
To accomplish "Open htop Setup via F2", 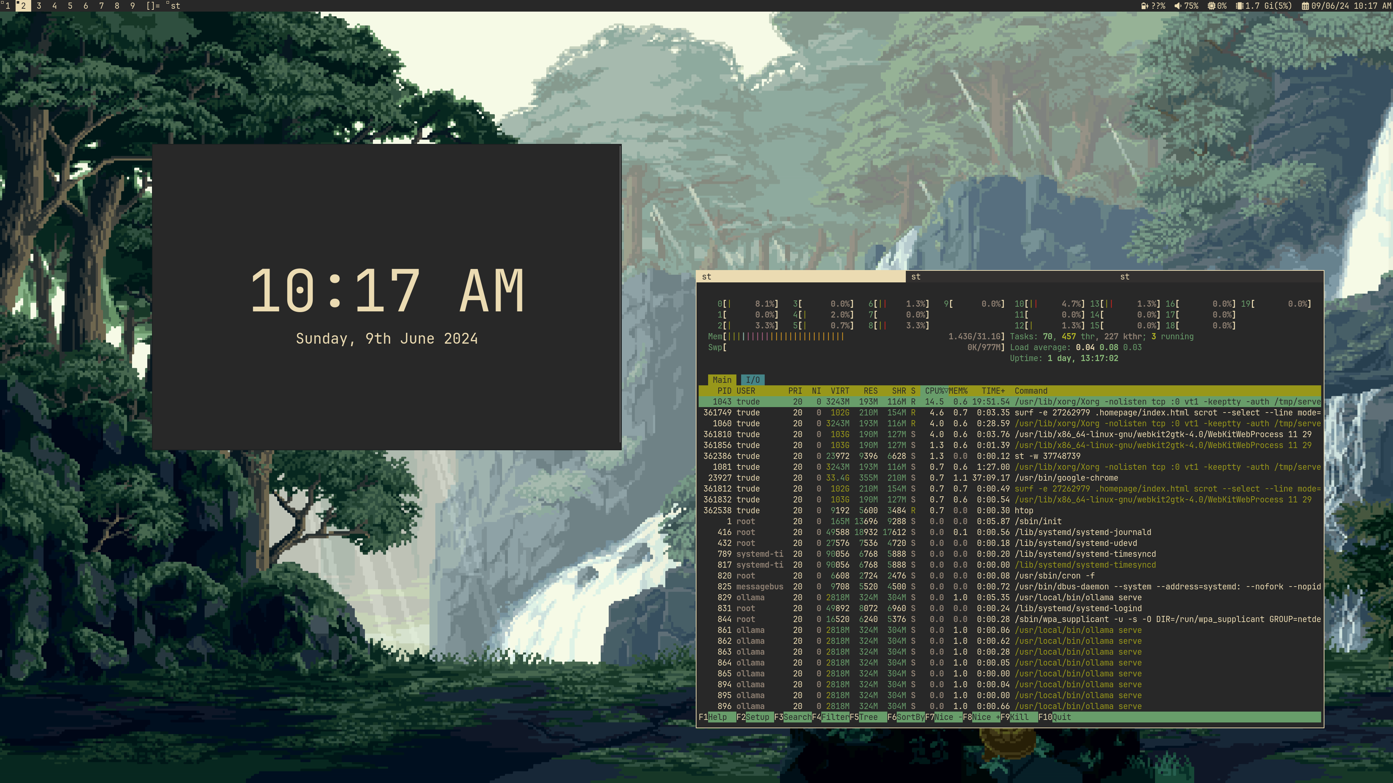I will pos(755,717).
